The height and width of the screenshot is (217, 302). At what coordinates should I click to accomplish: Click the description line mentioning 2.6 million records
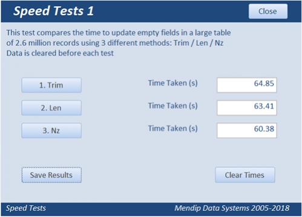click(115, 43)
